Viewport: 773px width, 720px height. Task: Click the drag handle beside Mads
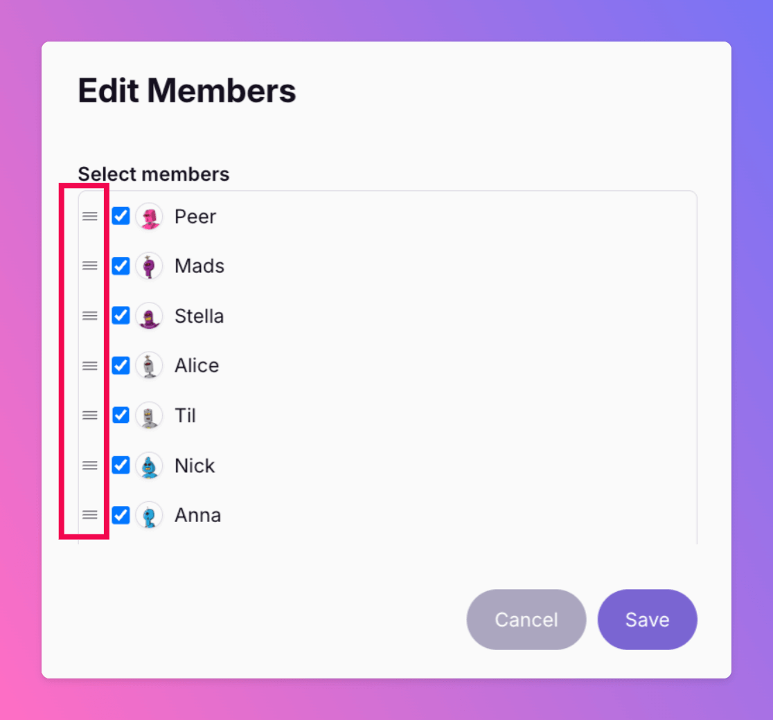pyautogui.click(x=90, y=266)
